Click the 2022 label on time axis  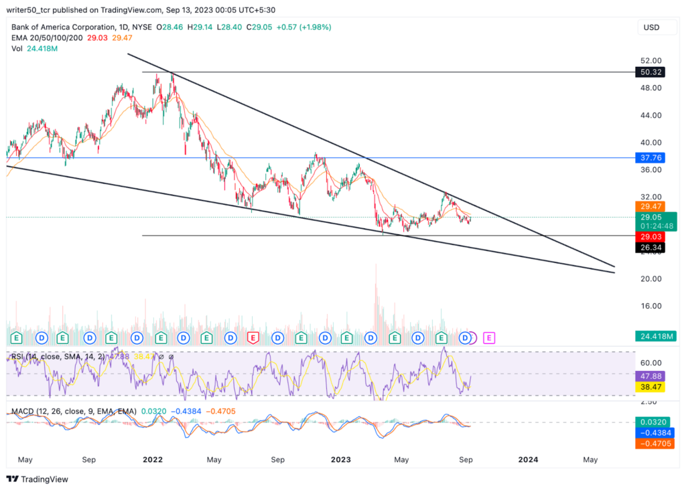(153, 460)
